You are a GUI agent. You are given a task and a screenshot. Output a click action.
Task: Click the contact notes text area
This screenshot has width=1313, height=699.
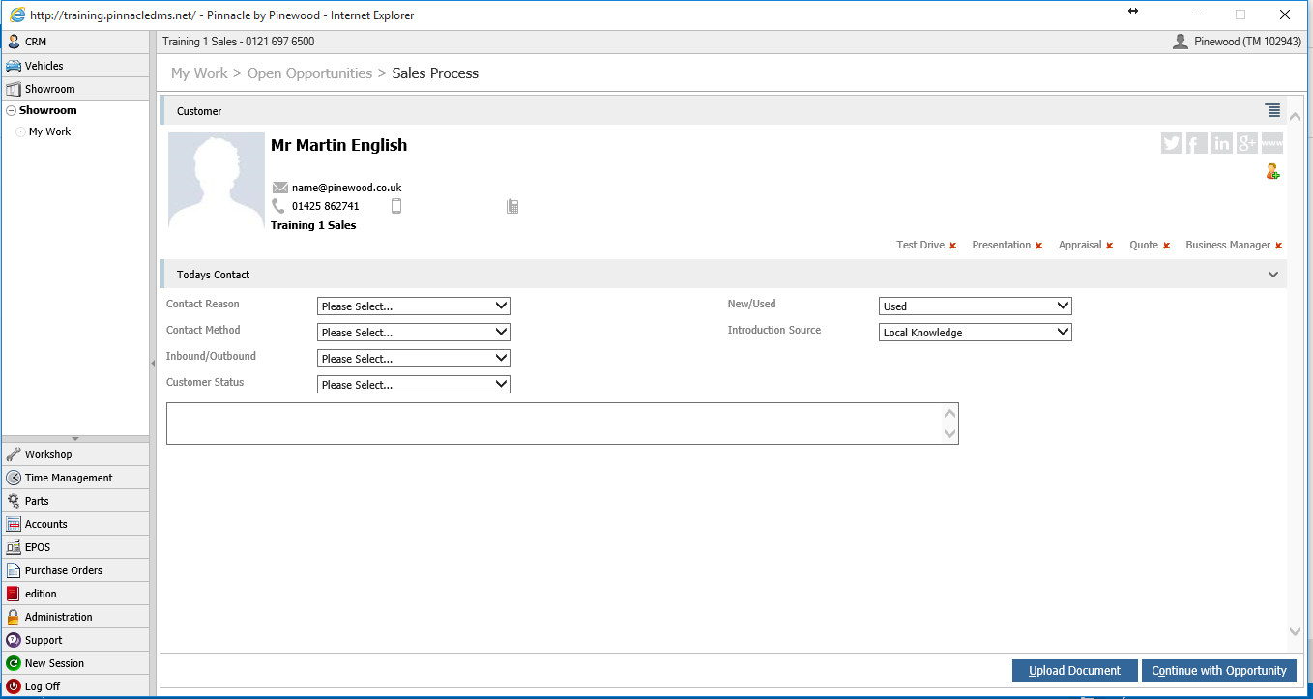563,423
